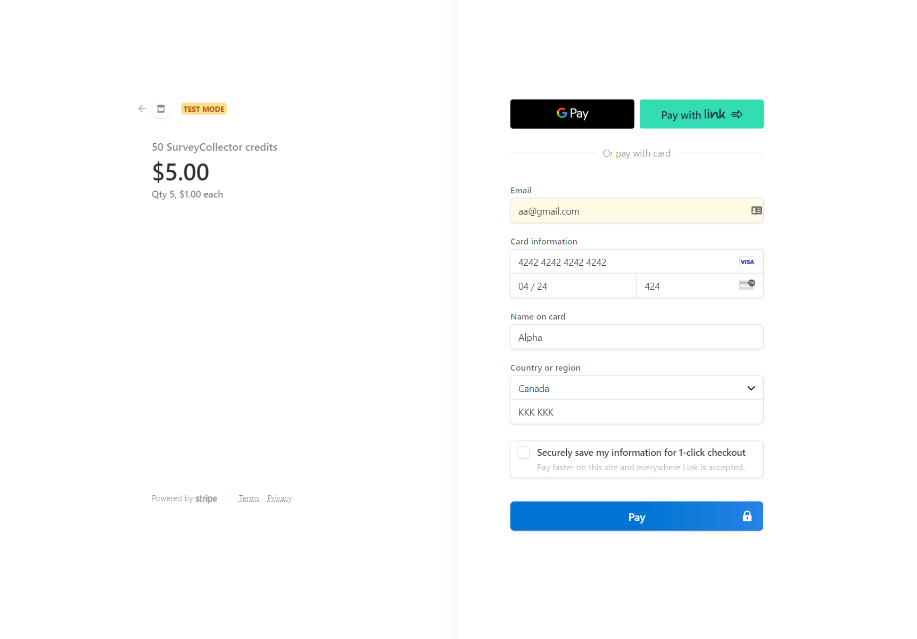The image size is (917, 639).
Task: Click the lock icon on Pay button
Action: click(747, 516)
